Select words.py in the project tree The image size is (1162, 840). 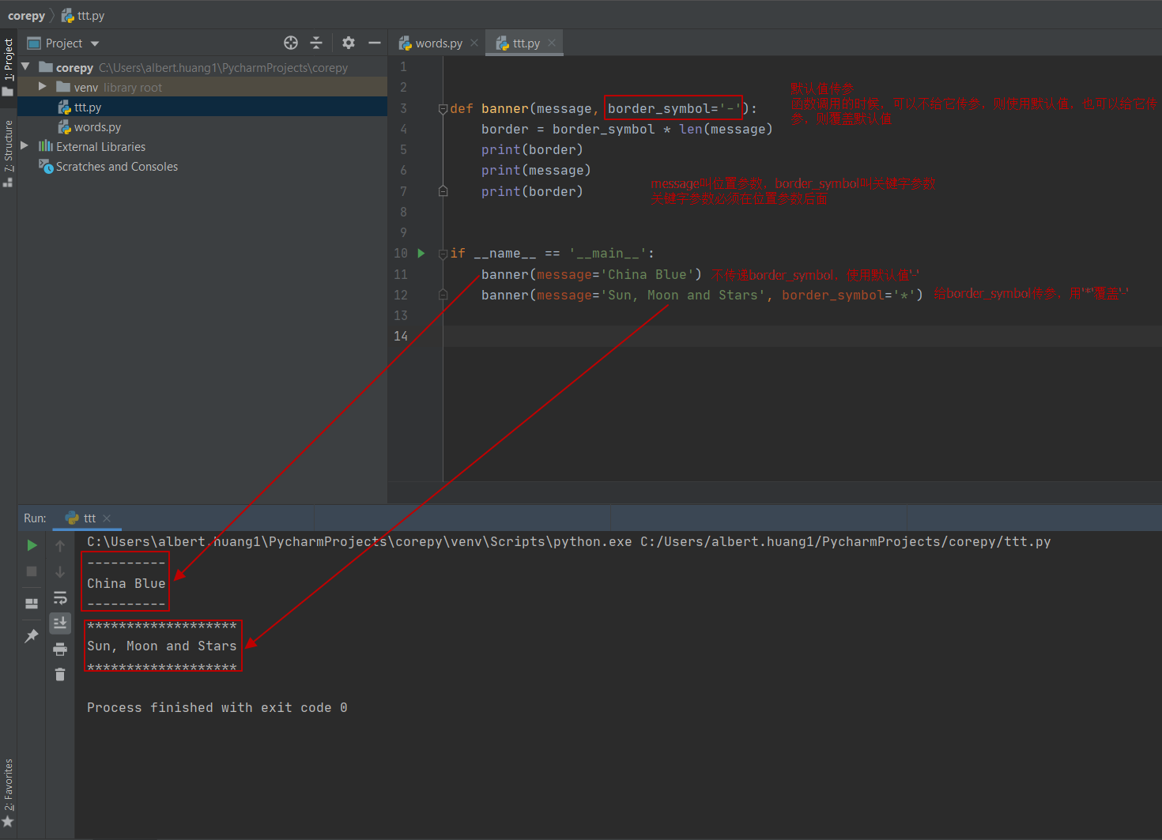click(202, 126)
